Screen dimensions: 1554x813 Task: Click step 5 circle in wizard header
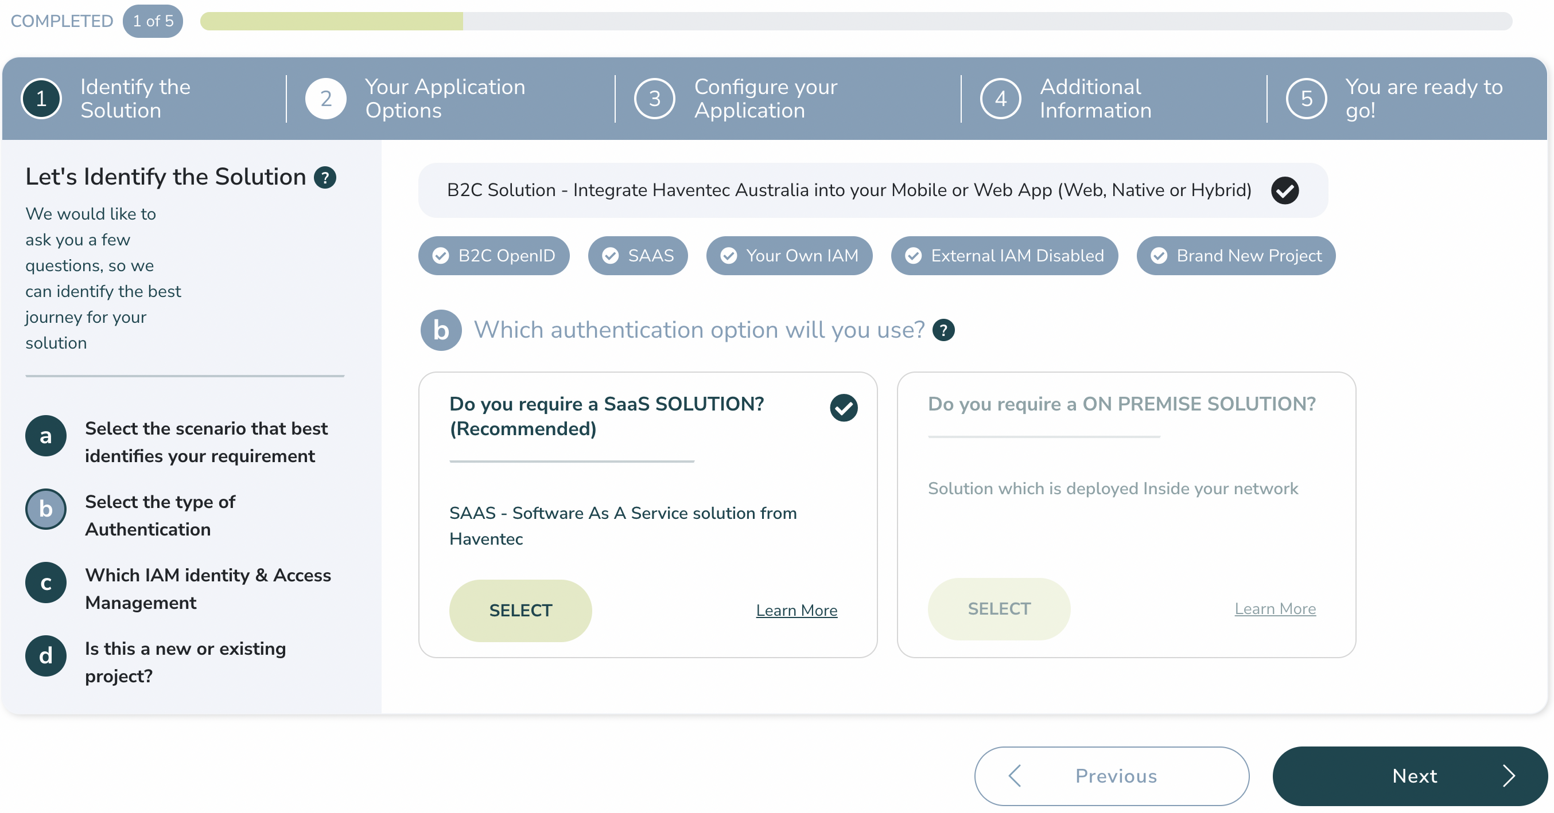1306,98
